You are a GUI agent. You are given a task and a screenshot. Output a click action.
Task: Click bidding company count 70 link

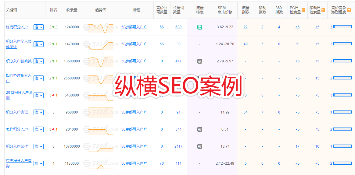coord(162,163)
